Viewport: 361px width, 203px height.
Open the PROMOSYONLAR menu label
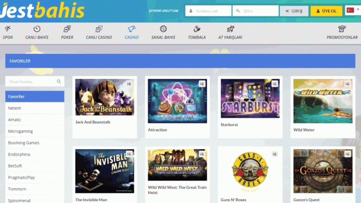342,37
